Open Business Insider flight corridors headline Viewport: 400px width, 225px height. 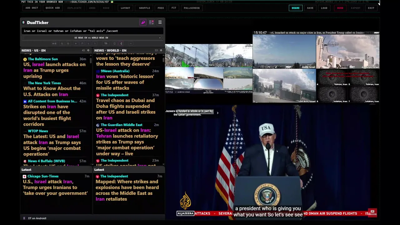click(x=47, y=115)
